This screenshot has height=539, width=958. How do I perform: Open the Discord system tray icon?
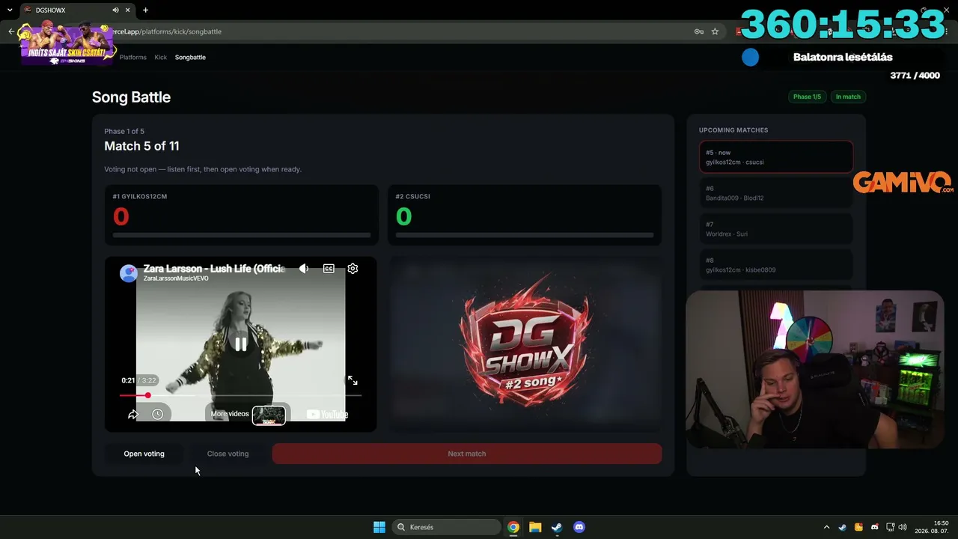coord(875,527)
